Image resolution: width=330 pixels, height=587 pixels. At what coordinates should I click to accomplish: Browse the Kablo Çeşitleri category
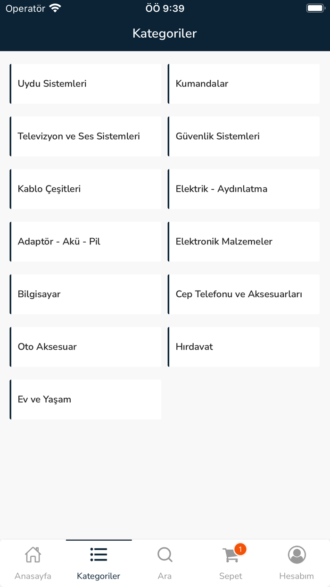click(x=85, y=189)
